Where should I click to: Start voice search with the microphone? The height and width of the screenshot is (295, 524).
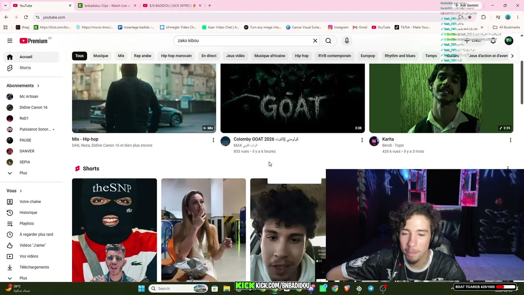(x=347, y=41)
